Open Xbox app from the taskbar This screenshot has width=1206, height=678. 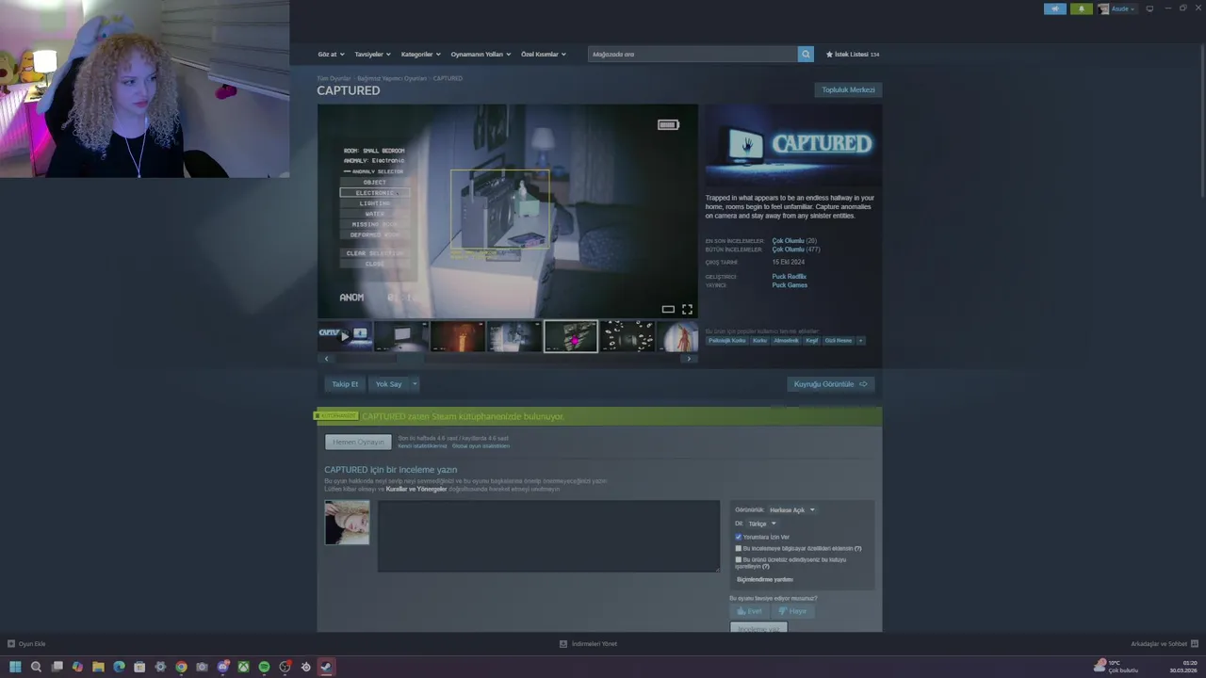(x=243, y=667)
